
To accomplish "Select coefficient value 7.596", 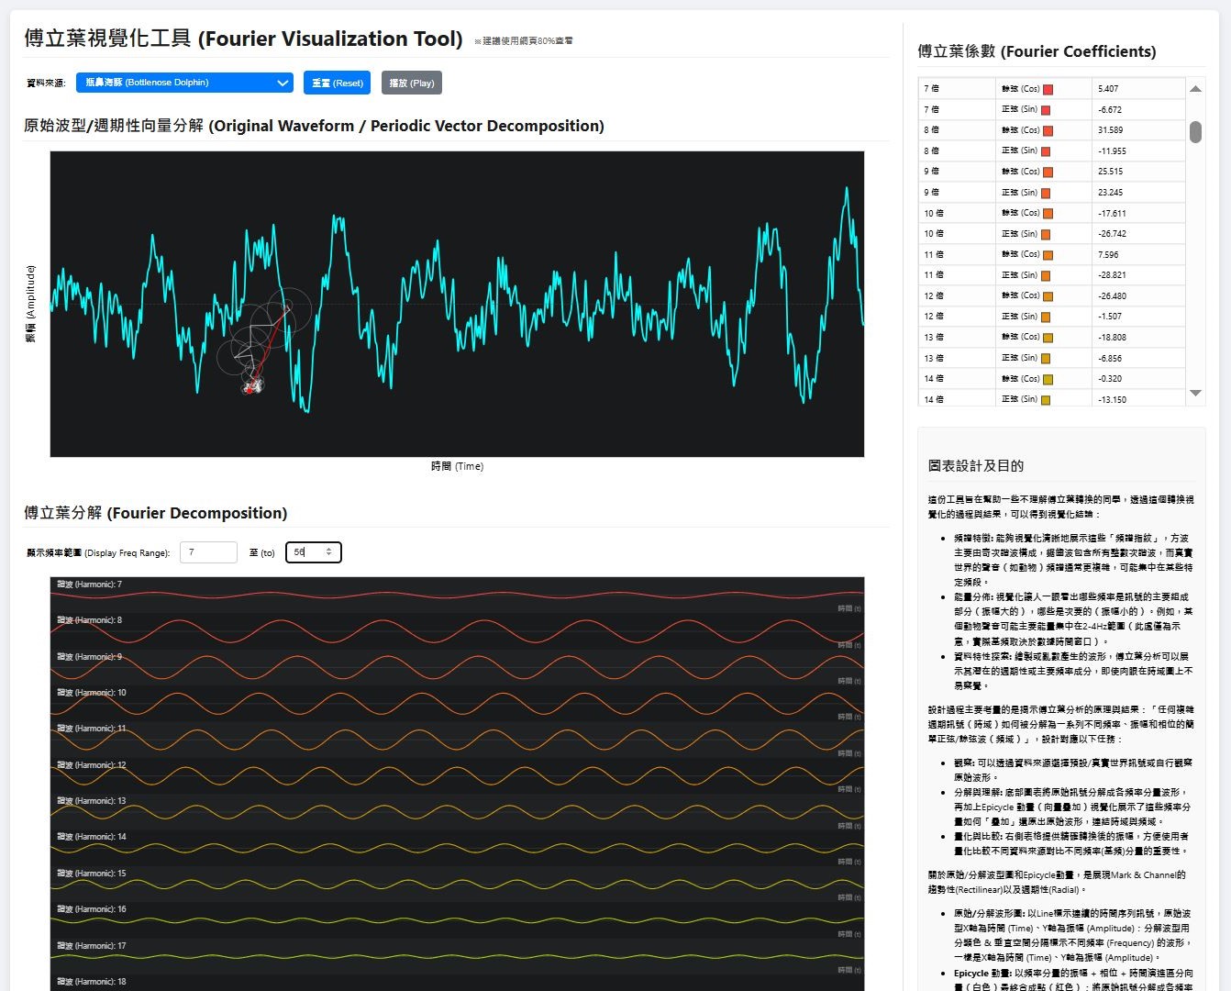I will [1108, 255].
